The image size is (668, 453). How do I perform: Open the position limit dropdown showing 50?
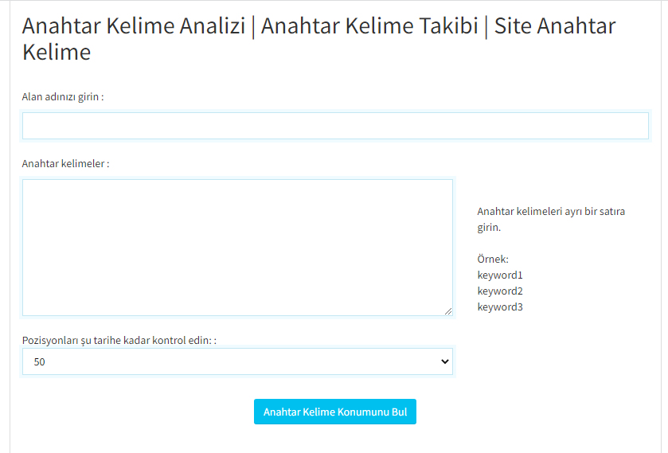(237, 361)
